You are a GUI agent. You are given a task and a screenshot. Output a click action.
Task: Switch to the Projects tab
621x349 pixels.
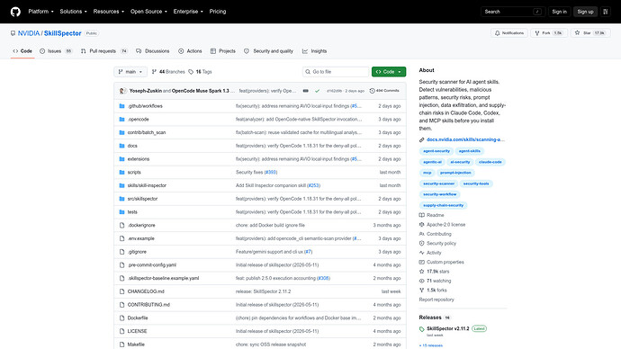223,51
